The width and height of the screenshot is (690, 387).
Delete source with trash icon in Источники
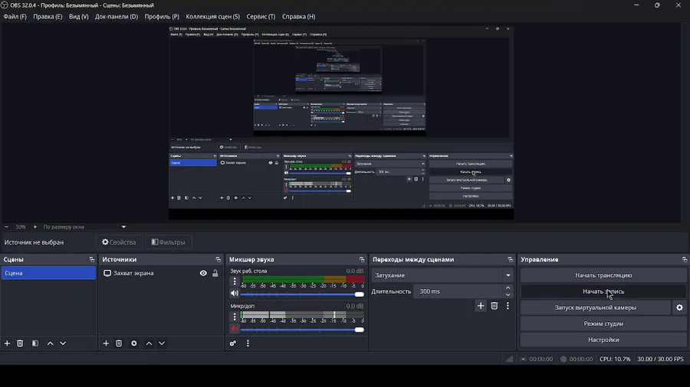(119, 343)
